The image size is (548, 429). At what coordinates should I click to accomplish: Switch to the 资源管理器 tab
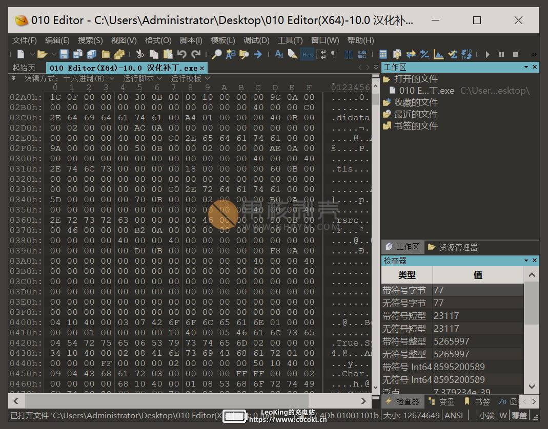click(x=453, y=247)
